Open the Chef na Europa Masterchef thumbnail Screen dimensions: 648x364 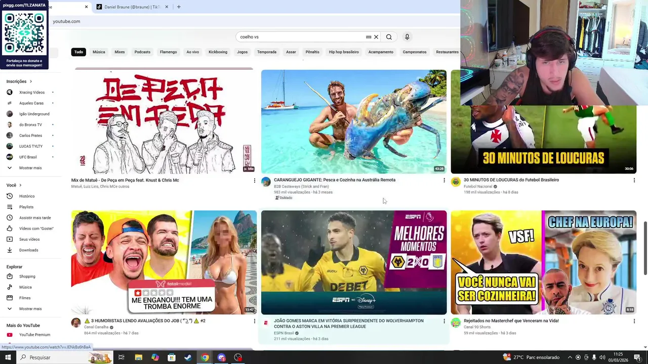click(x=544, y=262)
